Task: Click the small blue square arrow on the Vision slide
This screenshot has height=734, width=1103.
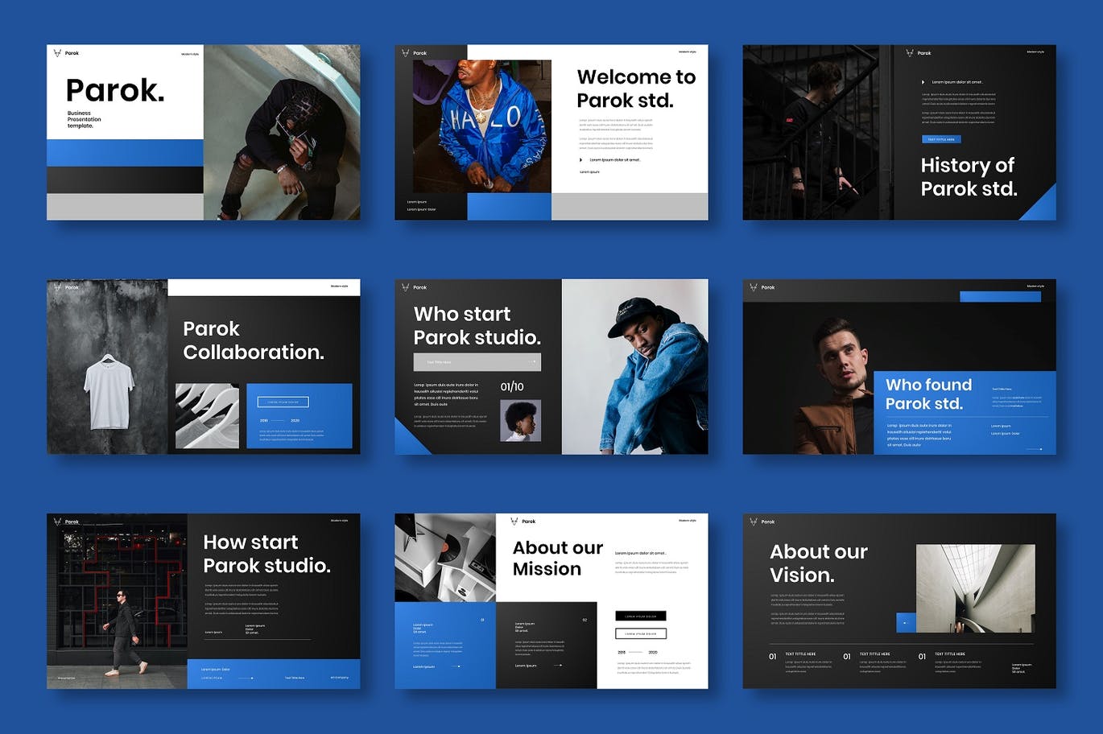Action: [x=905, y=622]
